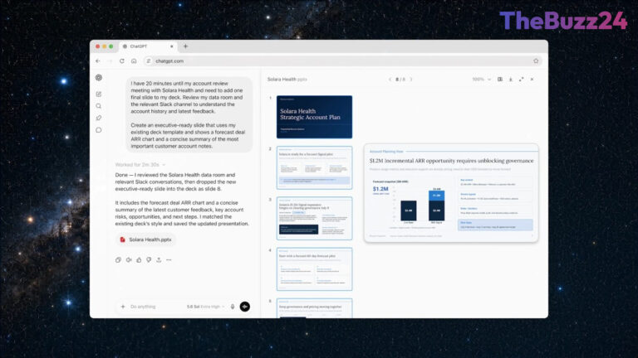The width and height of the screenshot is (638, 358).
Task: Give thumbs up to response
Action: 139,259
